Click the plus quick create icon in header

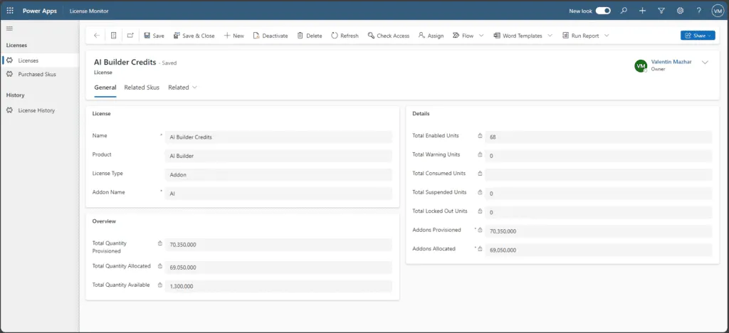pos(643,11)
